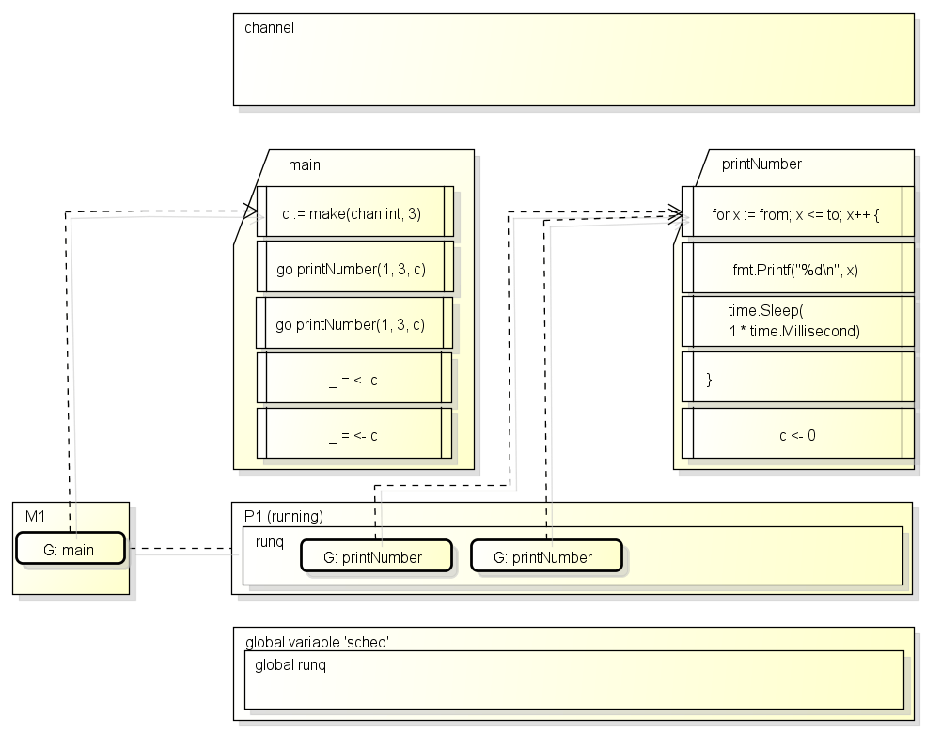Click the "global variable 'sched'" label
926x733 pixels.
pos(317,642)
